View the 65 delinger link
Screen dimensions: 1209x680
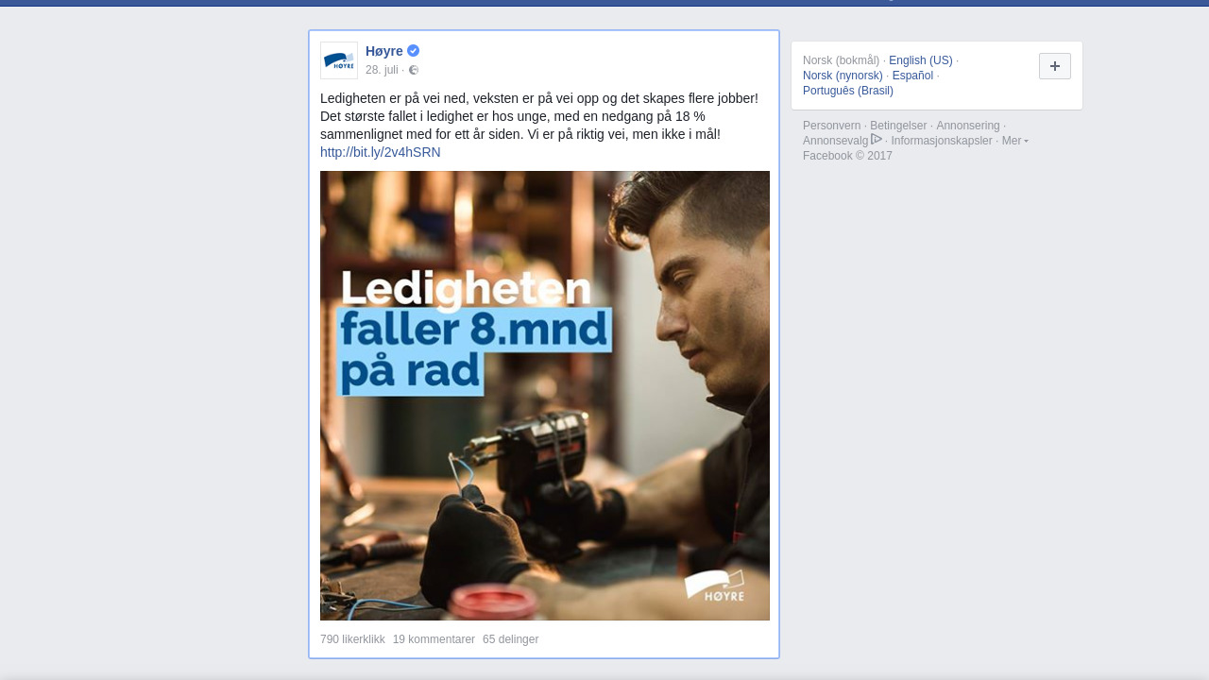point(511,639)
